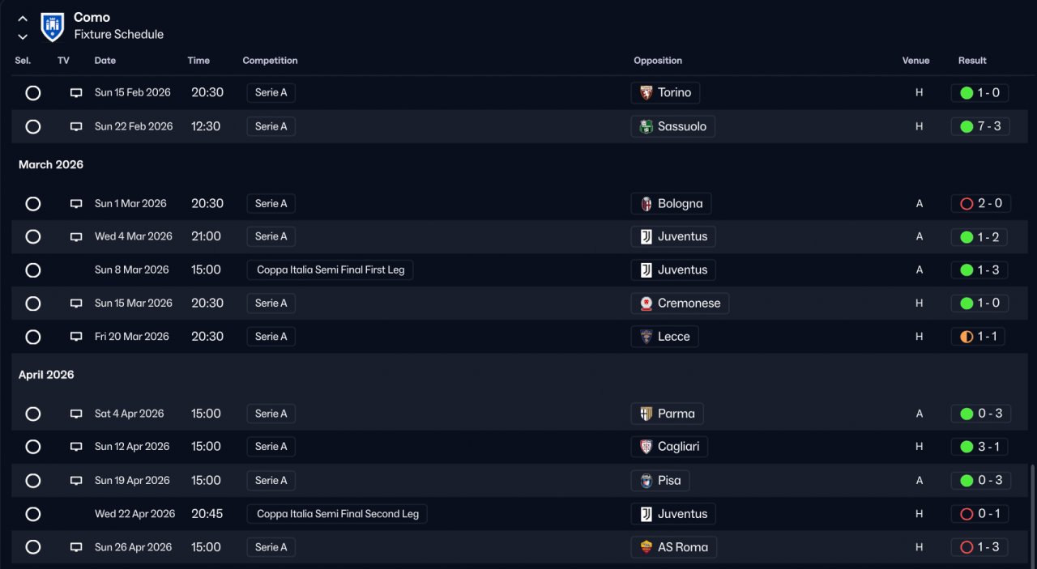Open the Coppa Italia Semi Final First Leg link

[330, 270]
